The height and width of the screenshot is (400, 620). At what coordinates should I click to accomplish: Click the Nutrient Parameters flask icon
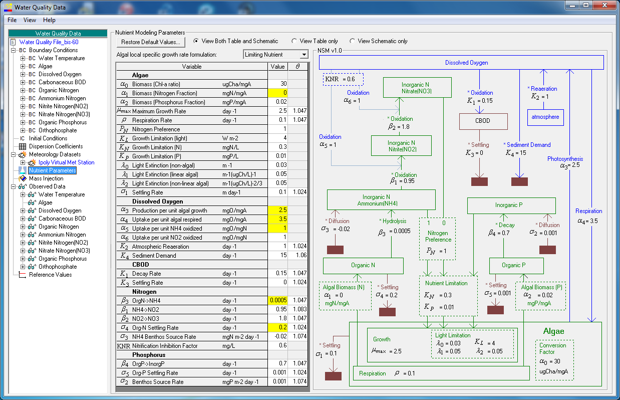coord(22,170)
